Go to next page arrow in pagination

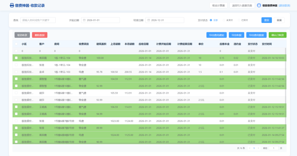tap(258, 148)
